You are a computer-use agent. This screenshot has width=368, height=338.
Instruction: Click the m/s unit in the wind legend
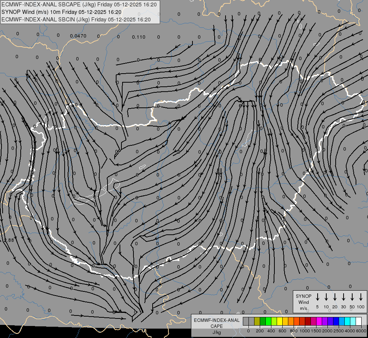point(303,308)
